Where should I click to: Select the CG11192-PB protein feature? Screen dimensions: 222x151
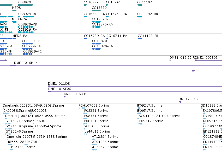(x=140, y=38)
